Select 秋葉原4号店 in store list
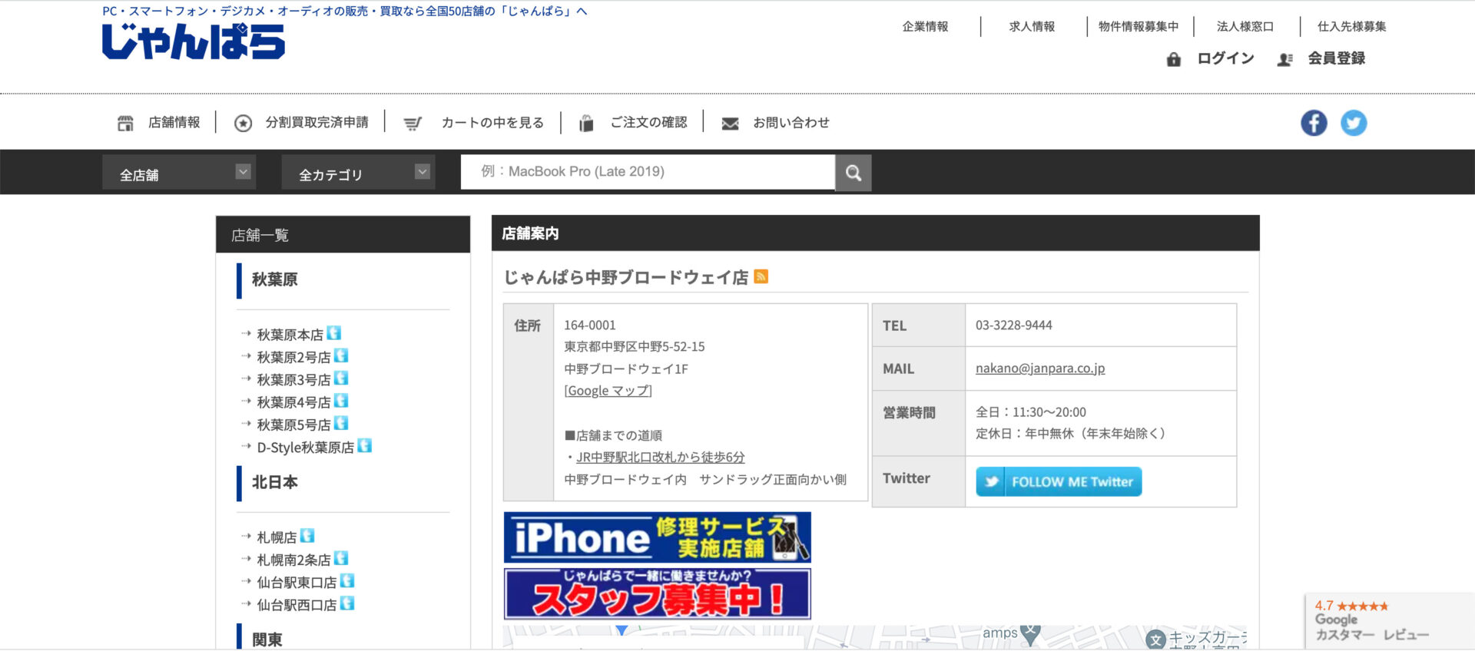This screenshot has width=1475, height=651. tap(293, 402)
